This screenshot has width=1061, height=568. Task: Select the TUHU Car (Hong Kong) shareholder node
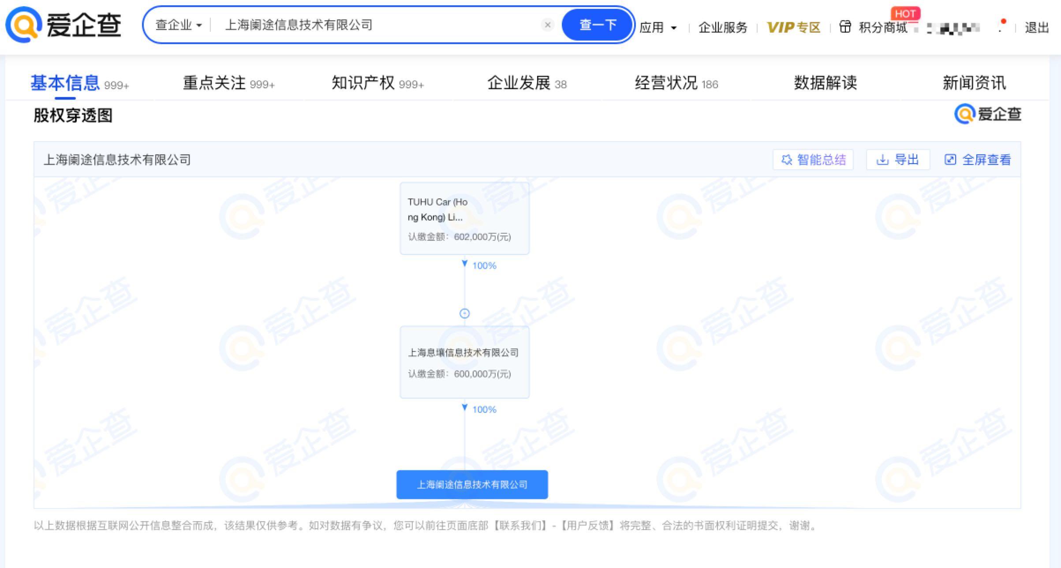464,218
